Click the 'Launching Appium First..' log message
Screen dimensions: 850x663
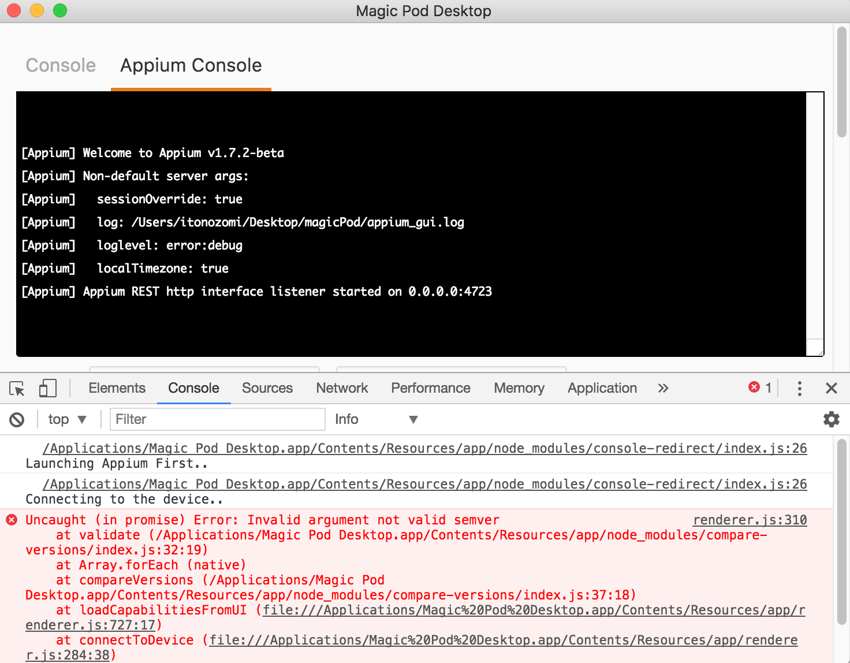116,463
